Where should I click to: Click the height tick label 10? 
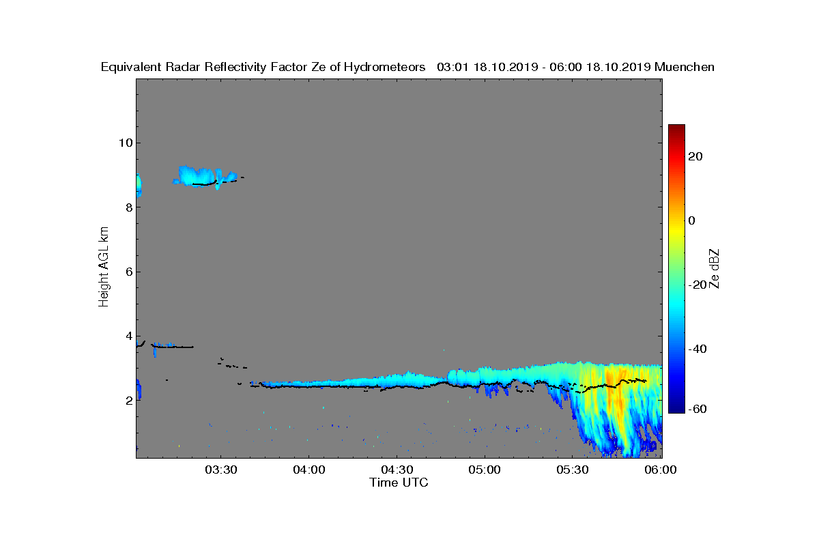pyautogui.click(x=125, y=143)
